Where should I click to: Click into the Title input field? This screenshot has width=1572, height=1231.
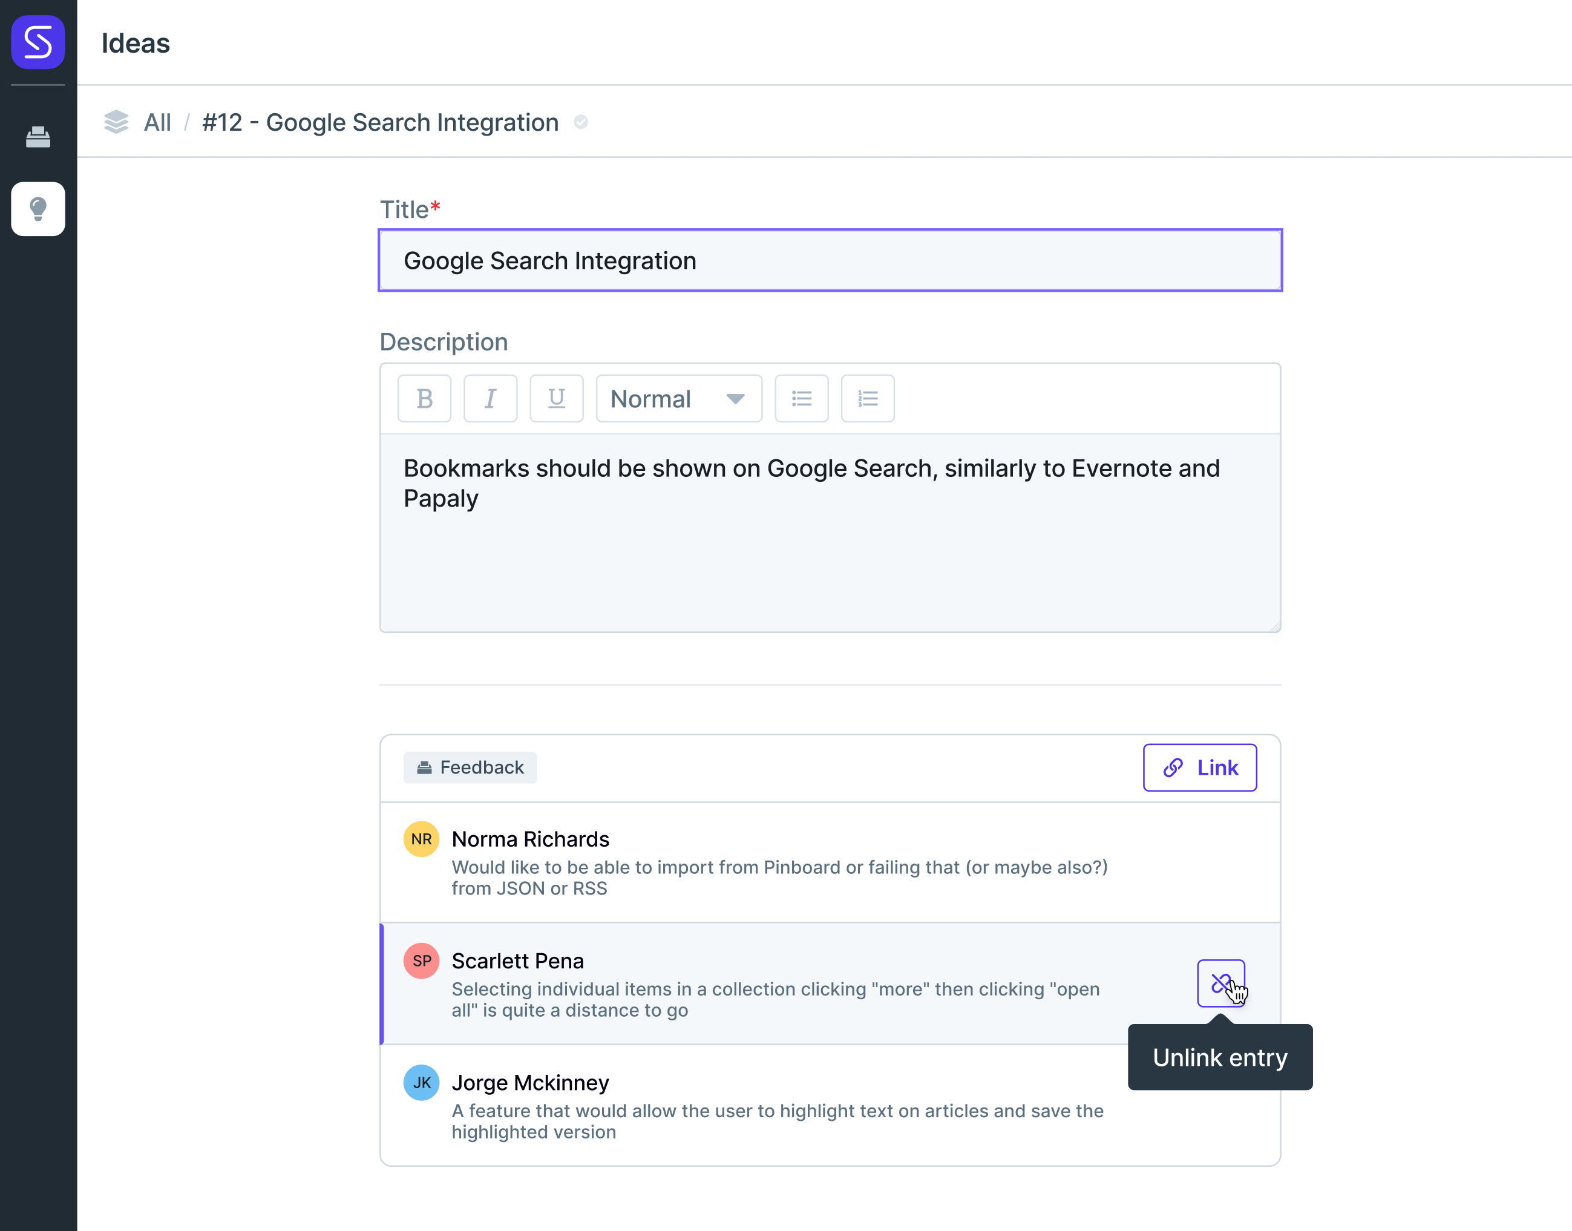(x=831, y=261)
